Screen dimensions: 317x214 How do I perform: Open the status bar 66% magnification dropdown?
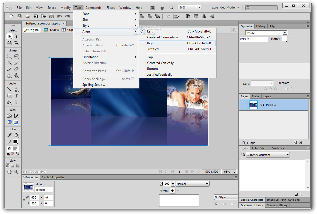(235, 172)
